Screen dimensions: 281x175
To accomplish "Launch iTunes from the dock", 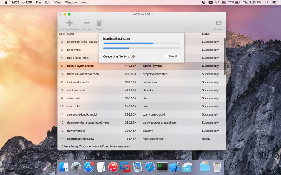I will tap(113, 167).
